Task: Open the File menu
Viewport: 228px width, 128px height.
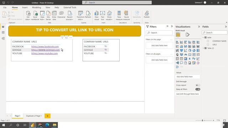Action: click(x=5, y=7)
